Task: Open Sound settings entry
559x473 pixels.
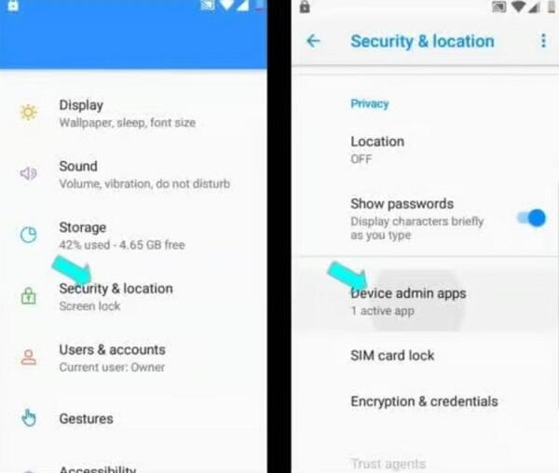Action: click(x=133, y=174)
